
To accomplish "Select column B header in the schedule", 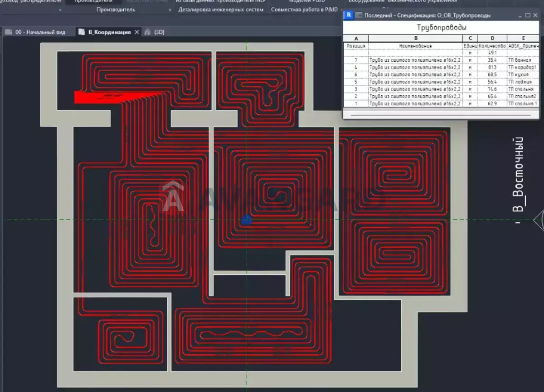I will [415, 39].
